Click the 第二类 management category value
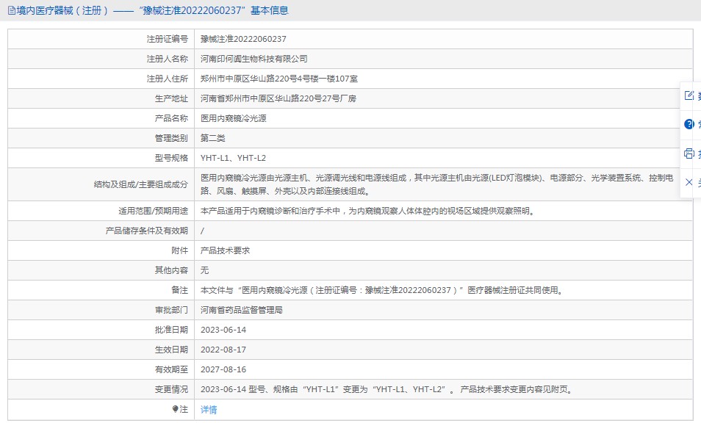701x423 pixels. 213,138
